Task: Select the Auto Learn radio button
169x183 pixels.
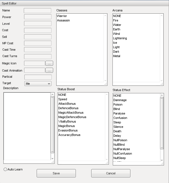Action: [5, 169]
